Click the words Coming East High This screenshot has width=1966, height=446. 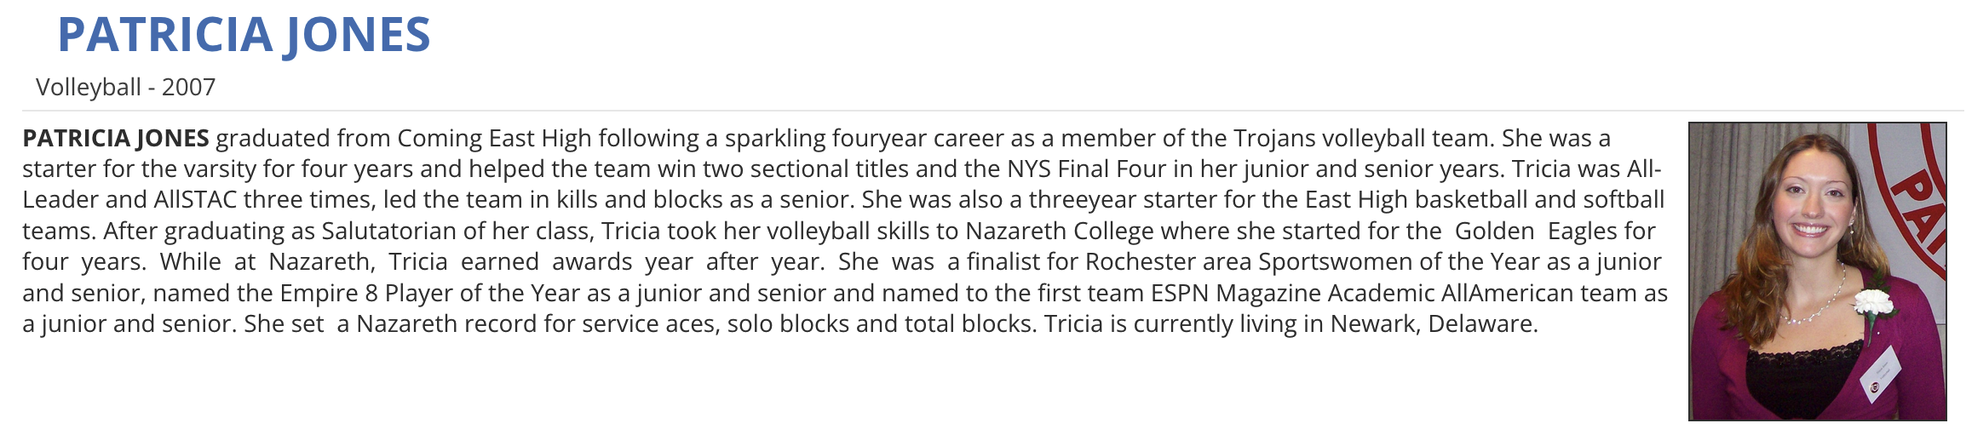point(494,138)
